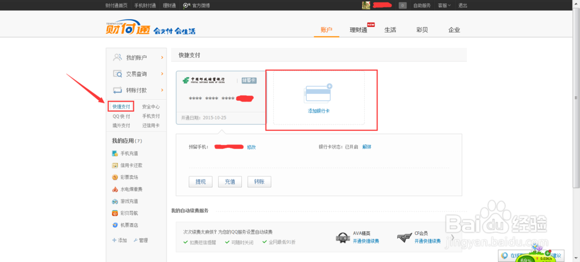Click 开通快捷续费 under CF会员

[x=427, y=241]
